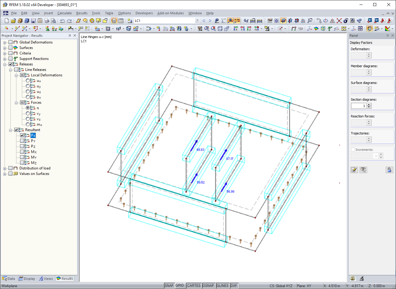Increase Section diagrams factor with up arrow
The width and height of the screenshot is (396, 289).
369,105
